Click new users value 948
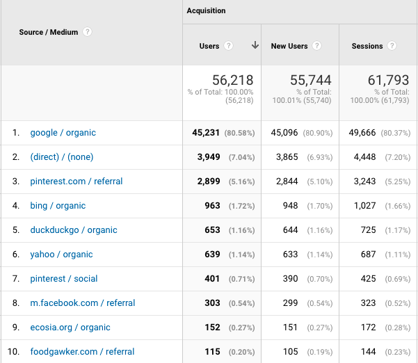 [290, 205]
